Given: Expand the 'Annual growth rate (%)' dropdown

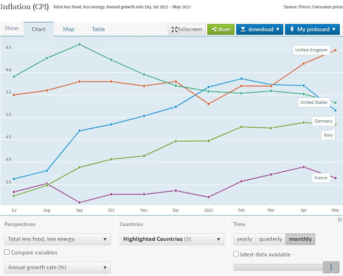Looking at the screenshot, I should tap(57, 267).
